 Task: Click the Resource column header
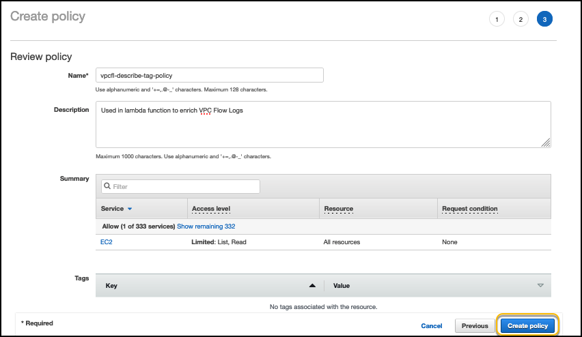click(x=339, y=209)
